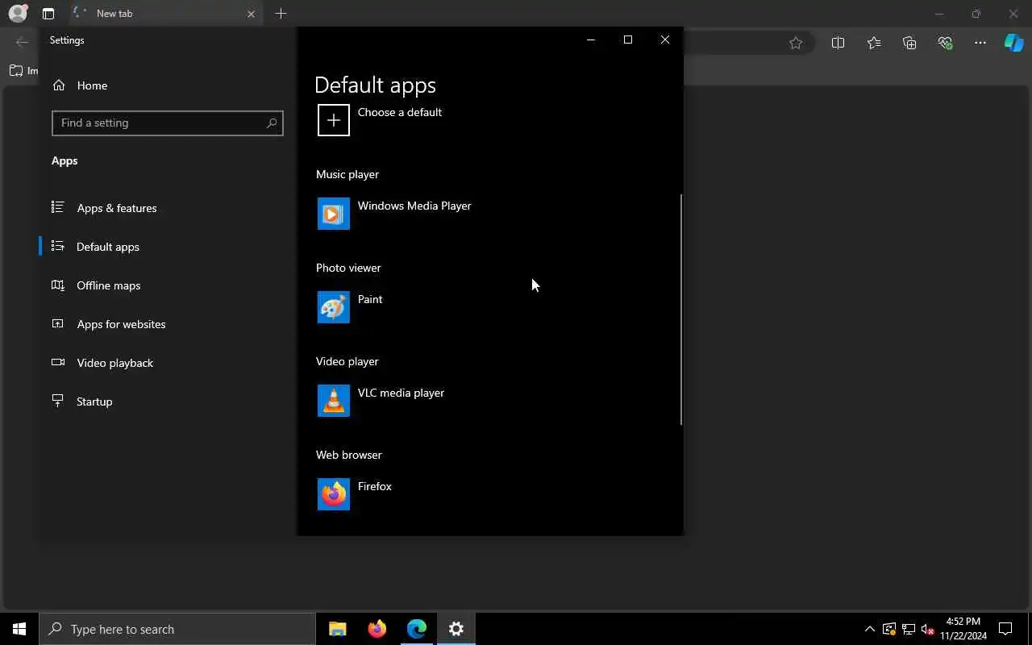Open the Edge tab actions menu icon
Viewport: 1032px width, 645px height.
pyautogui.click(x=48, y=14)
